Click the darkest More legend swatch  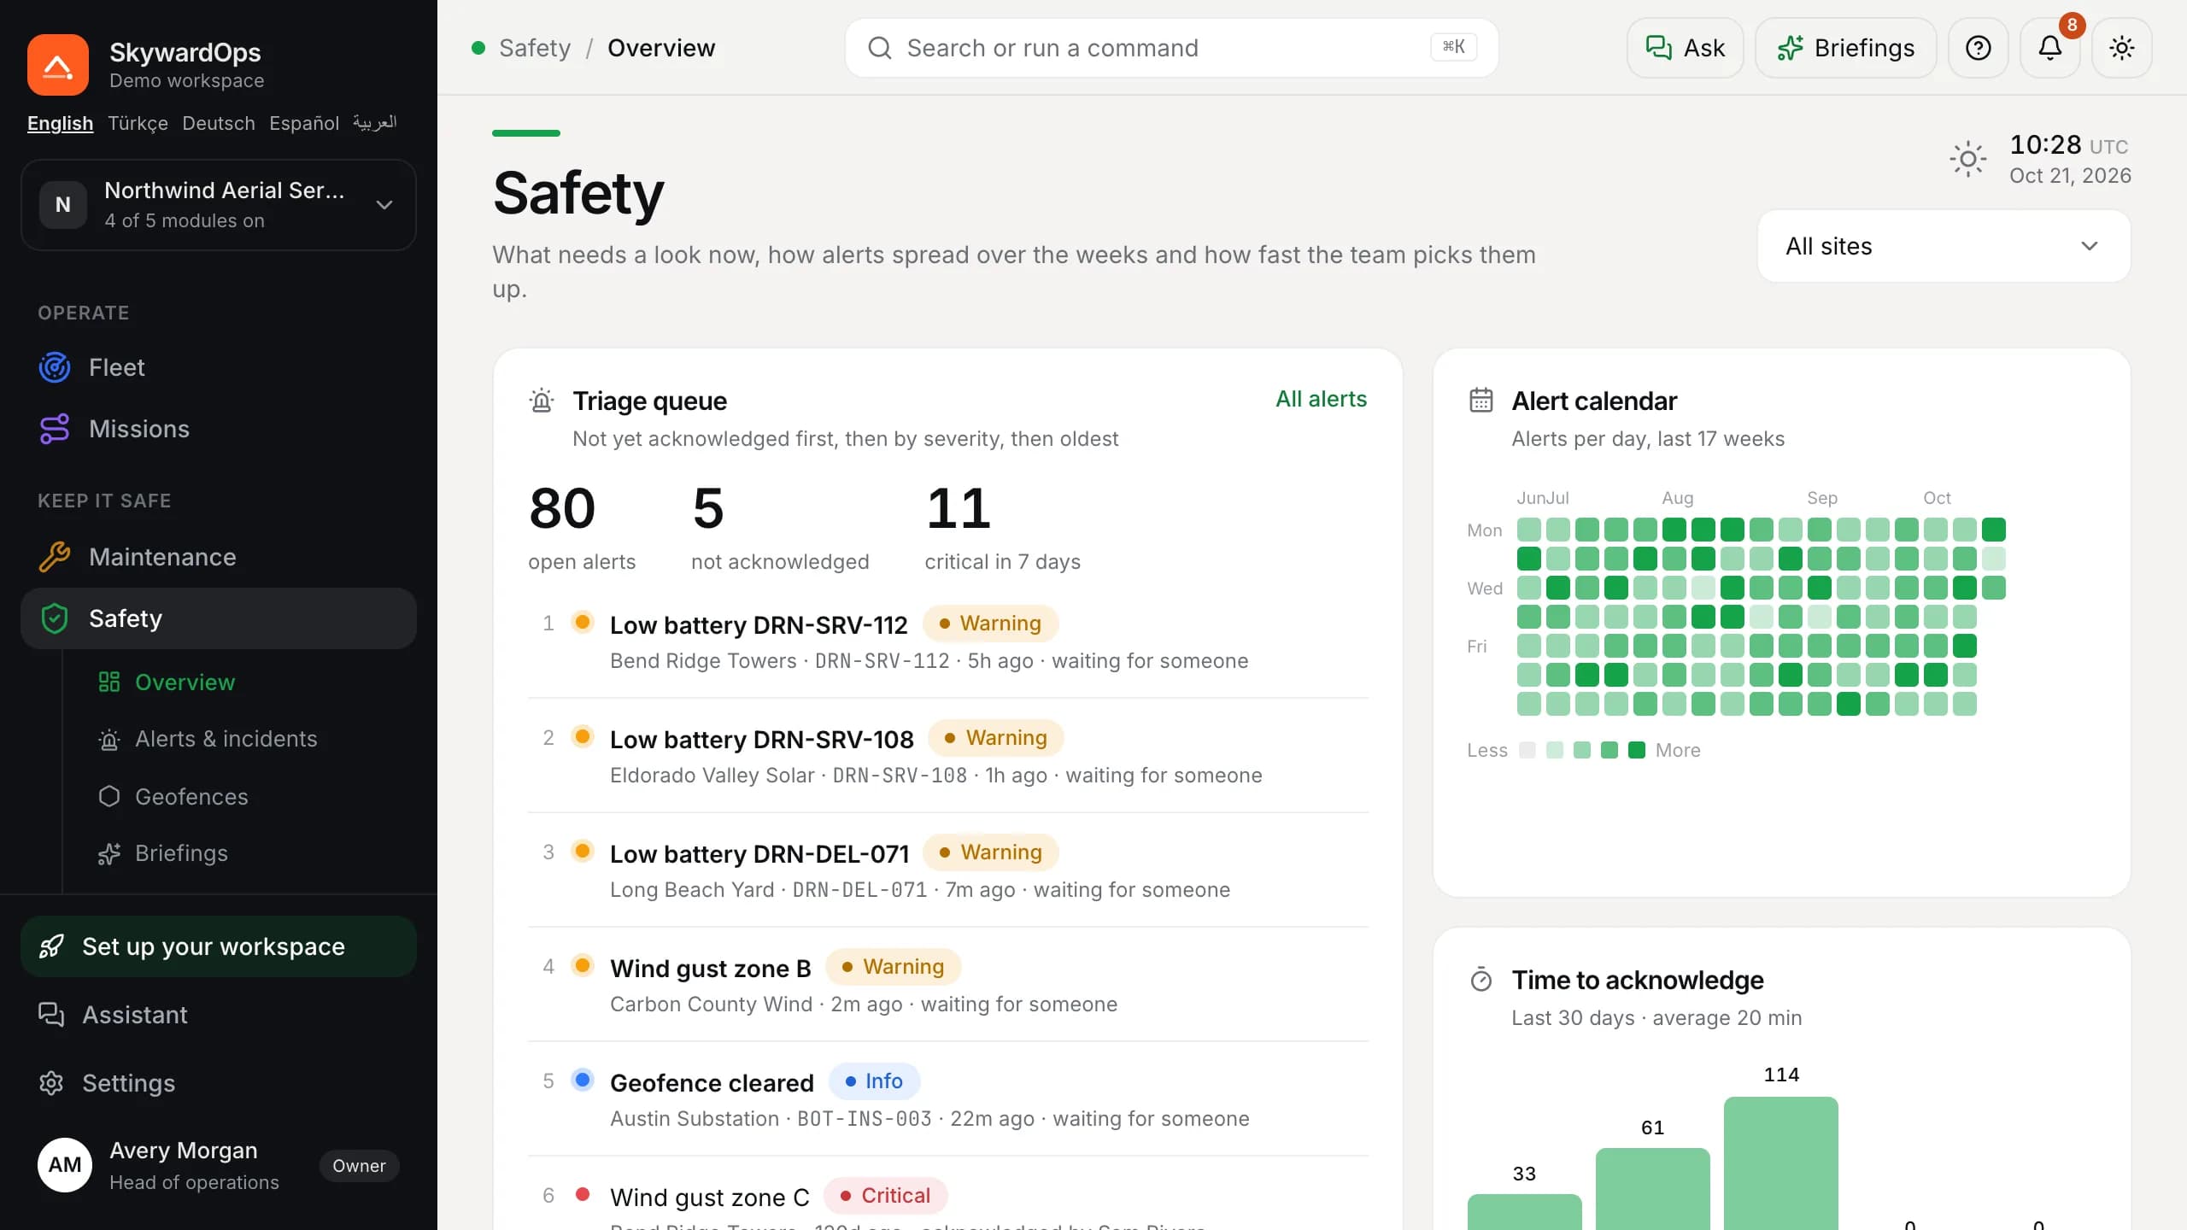1637,750
